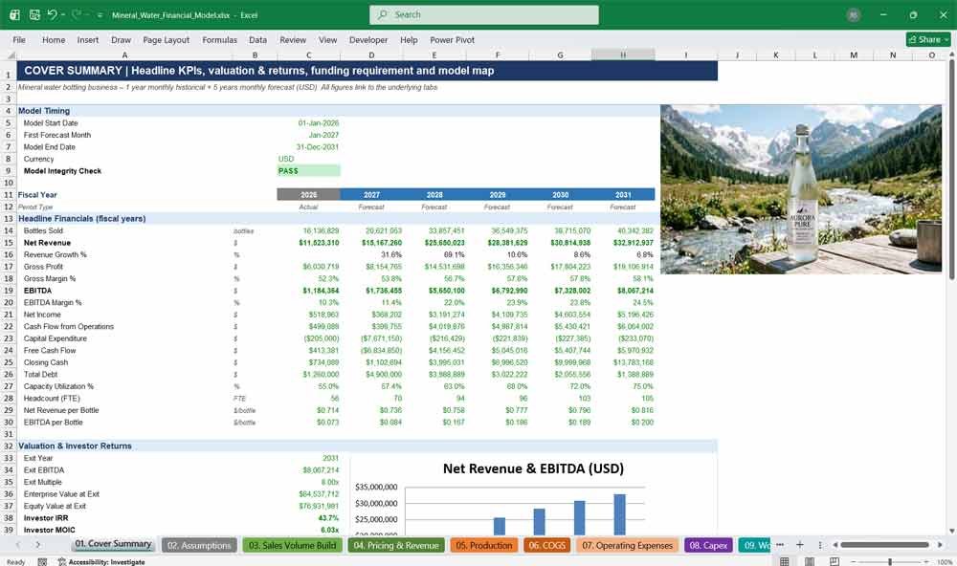Open the 06. COGS sheet tab
Image resolution: width=957 pixels, height=566 pixels.
point(546,545)
